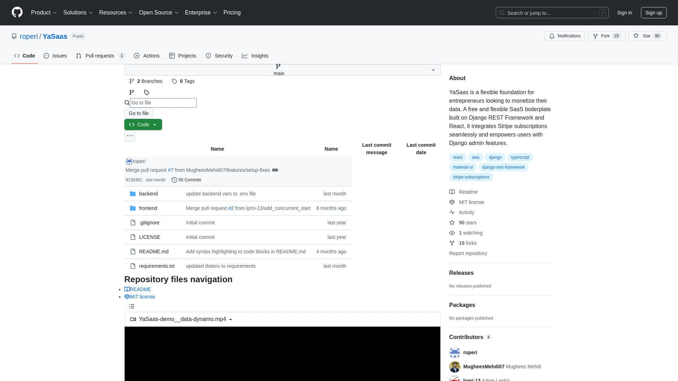Viewport: 678px width, 381px height.
Task: Open the roperi owner link in title
Action: (x=29, y=36)
